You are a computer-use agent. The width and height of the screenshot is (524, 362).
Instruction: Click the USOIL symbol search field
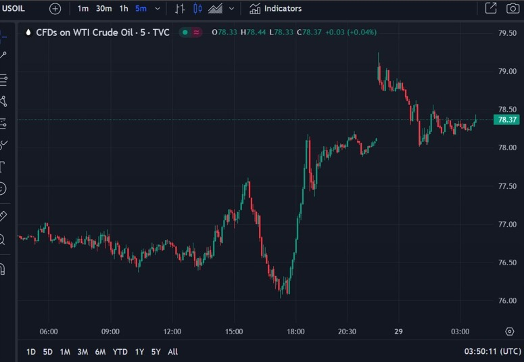[x=14, y=8]
